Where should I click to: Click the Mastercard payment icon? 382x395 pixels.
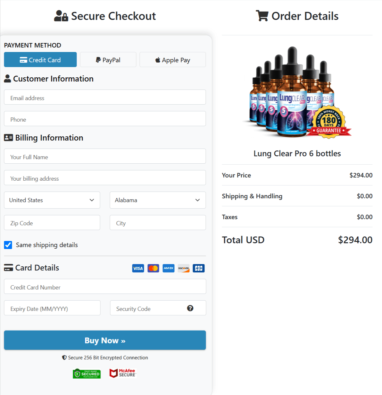click(153, 268)
